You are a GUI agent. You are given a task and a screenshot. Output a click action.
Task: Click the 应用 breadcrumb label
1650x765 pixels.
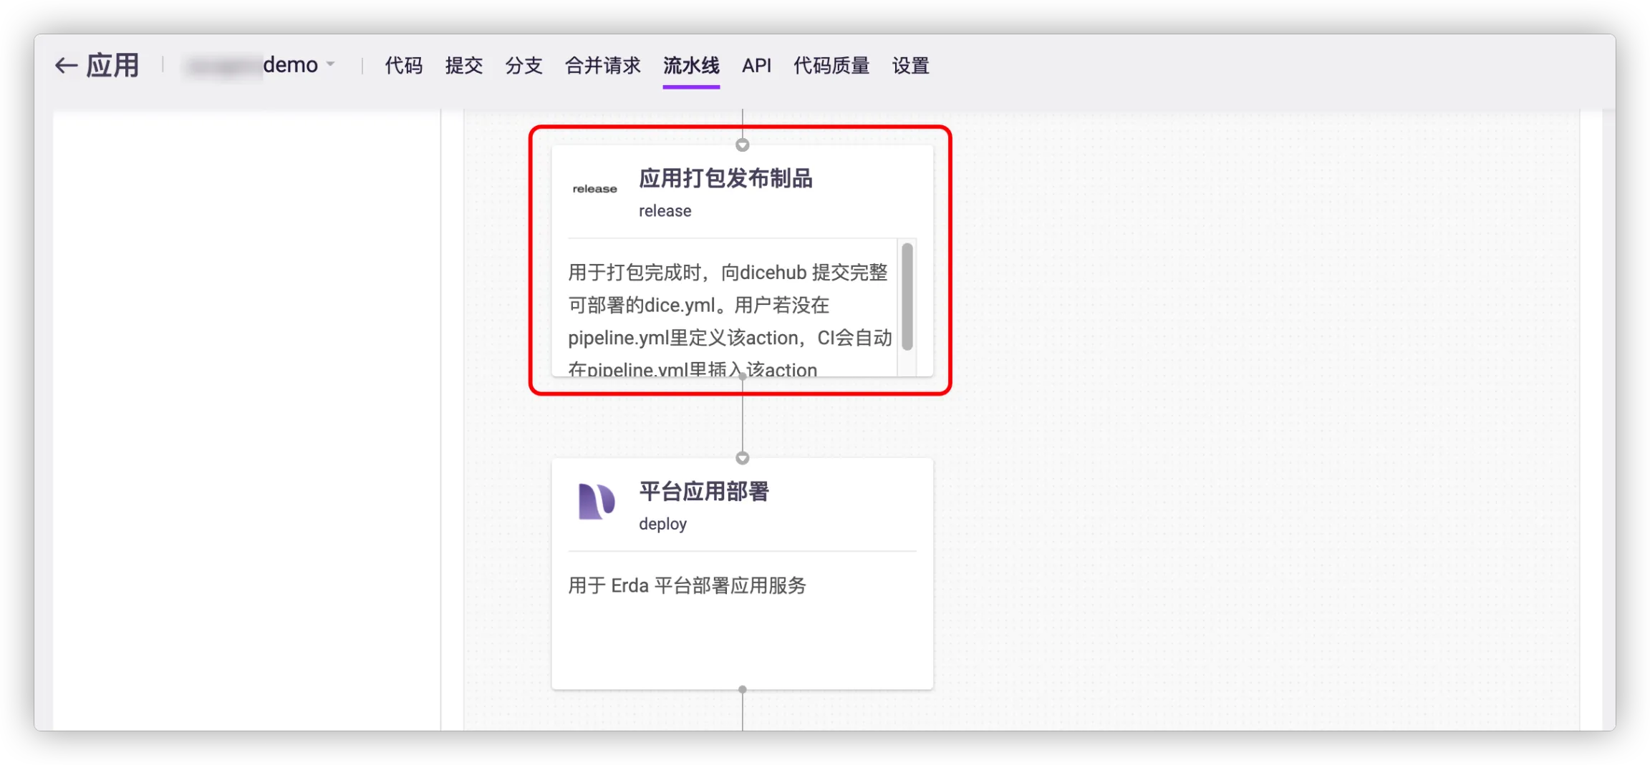pos(112,66)
